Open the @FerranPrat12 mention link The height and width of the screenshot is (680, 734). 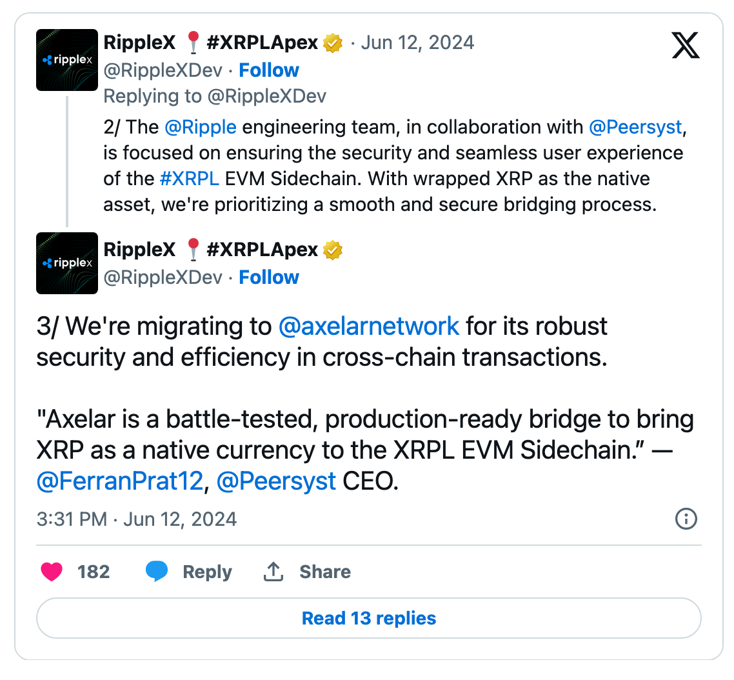[120, 481]
